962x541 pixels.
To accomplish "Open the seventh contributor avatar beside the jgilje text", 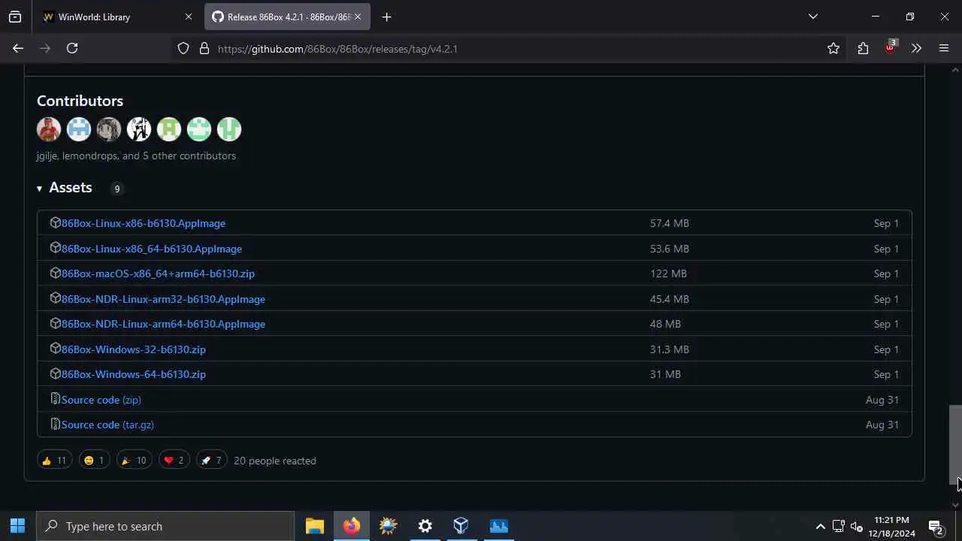I will (x=229, y=129).
